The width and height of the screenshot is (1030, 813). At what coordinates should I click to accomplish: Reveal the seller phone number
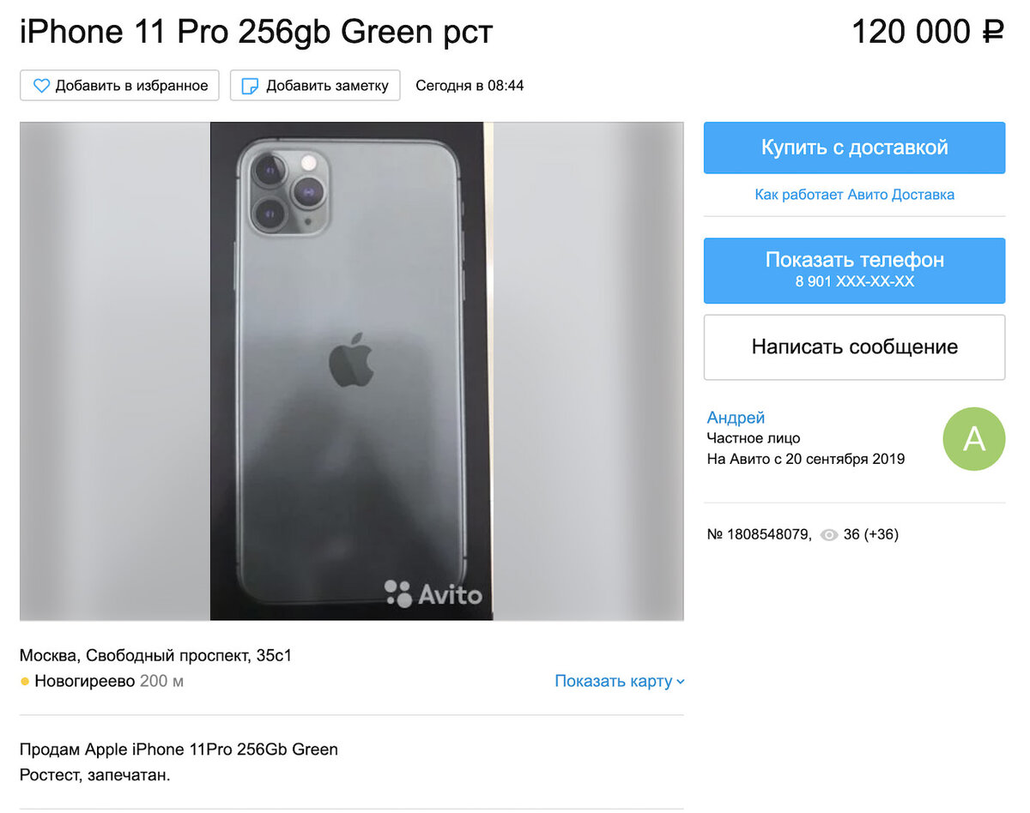pyautogui.click(x=854, y=270)
